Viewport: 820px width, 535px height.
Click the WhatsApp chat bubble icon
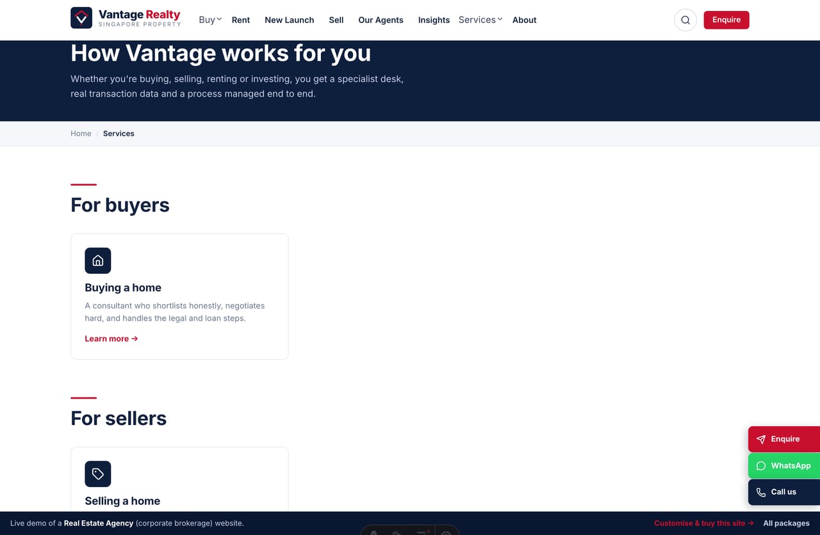point(761,466)
